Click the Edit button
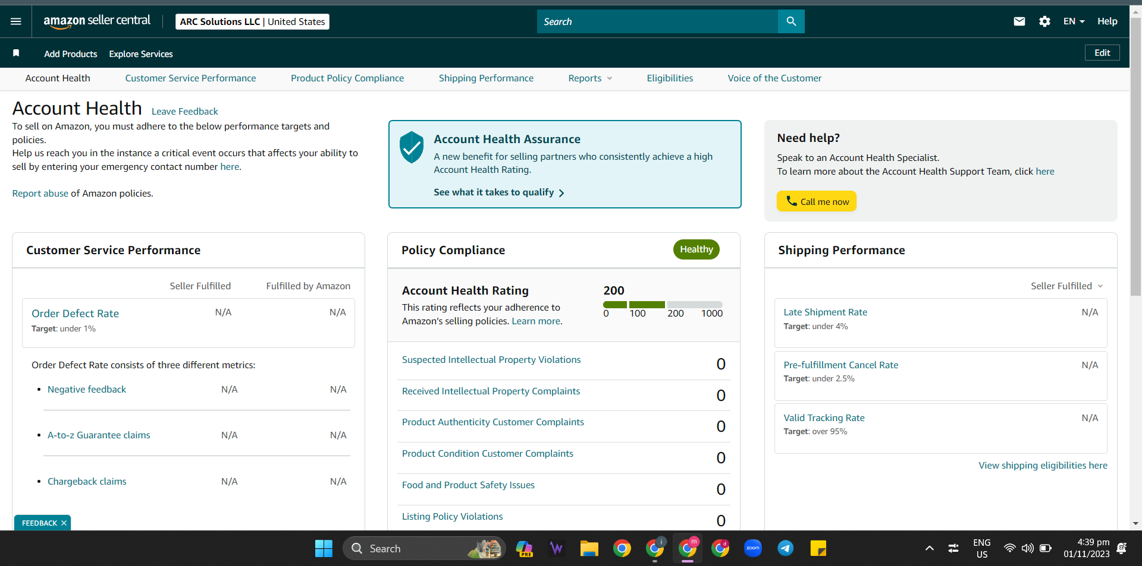The width and height of the screenshot is (1142, 566). coord(1102,53)
